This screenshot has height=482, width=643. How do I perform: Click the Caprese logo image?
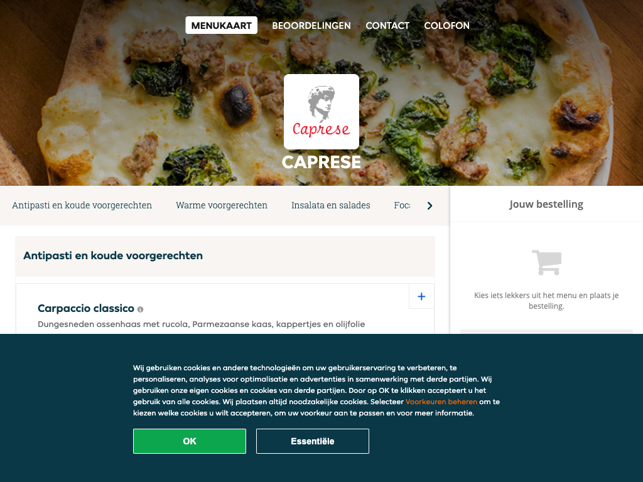pyautogui.click(x=321, y=112)
